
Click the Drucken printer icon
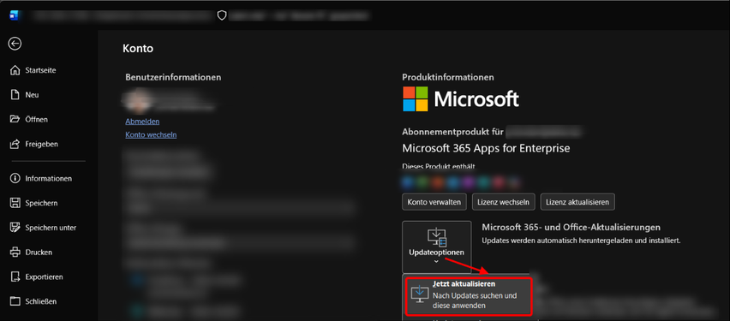(15, 253)
